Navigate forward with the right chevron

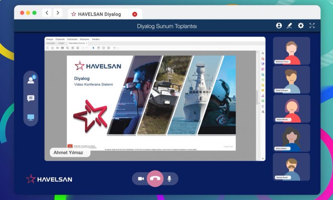58,13
